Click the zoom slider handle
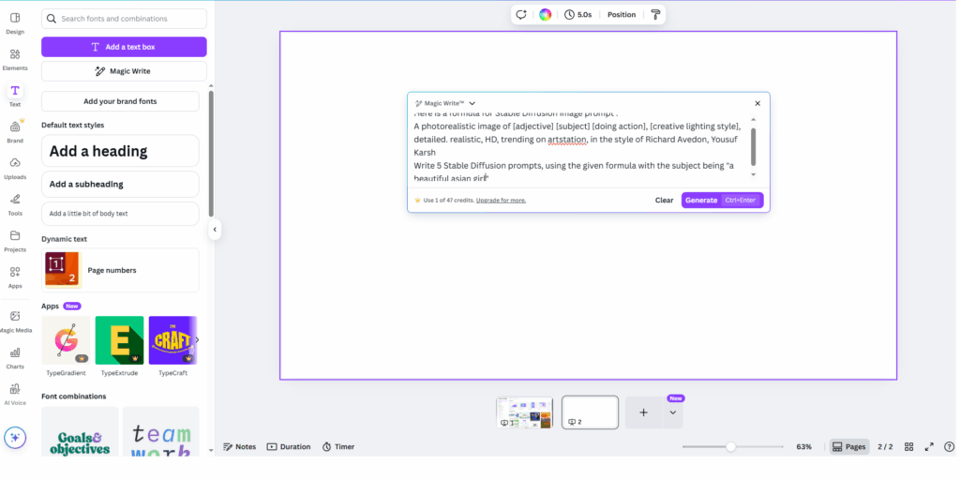The image size is (960, 479). (730, 447)
